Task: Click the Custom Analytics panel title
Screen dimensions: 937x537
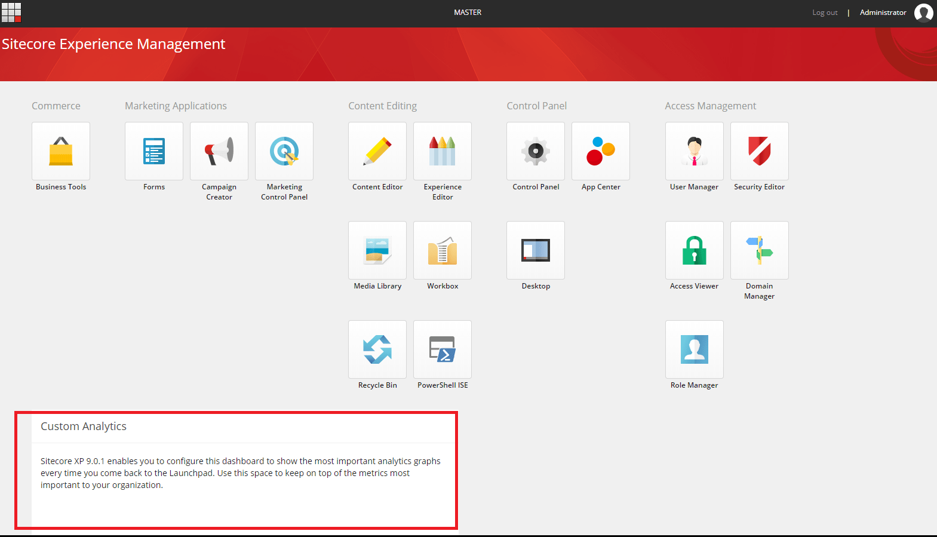Action: 84,426
